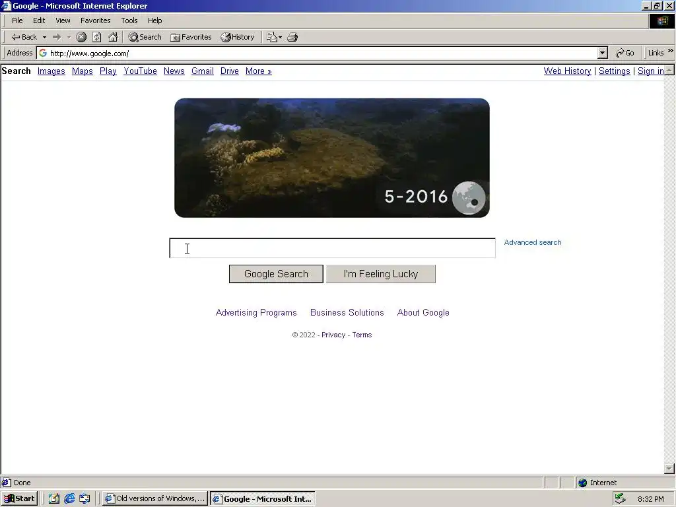Open the Images link
This screenshot has height=507, width=676.
(x=51, y=71)
